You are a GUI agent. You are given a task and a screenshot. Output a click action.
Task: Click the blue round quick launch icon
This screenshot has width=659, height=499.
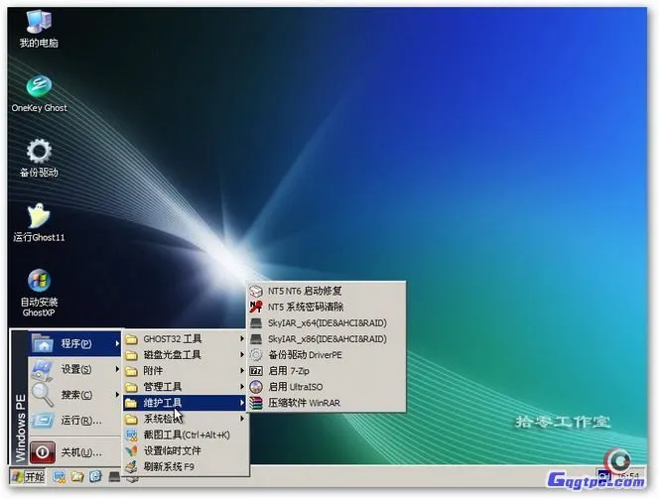(x=95, y=476)
